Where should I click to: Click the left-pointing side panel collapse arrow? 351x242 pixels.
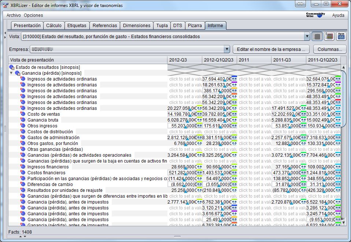(x=5, y=33)
